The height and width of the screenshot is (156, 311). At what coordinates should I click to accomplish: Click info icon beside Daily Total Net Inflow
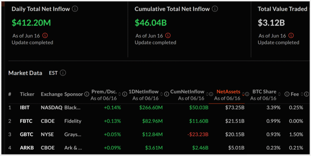tap(75, 9)
